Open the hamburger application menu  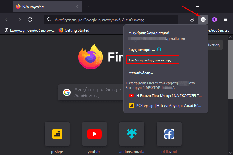pyautogui.click(x=226, y=20)
